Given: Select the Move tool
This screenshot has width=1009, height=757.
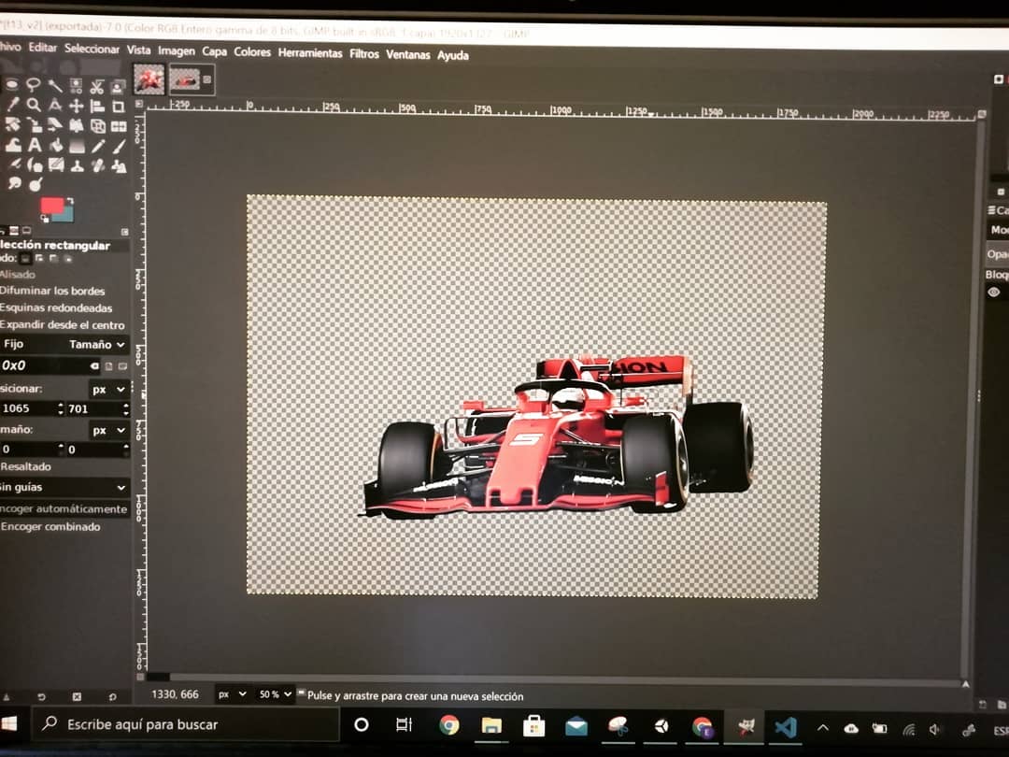Looking at the screenshot, I should point(77,106).
